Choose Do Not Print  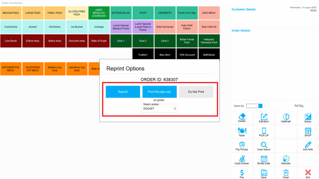coord(196,92)
